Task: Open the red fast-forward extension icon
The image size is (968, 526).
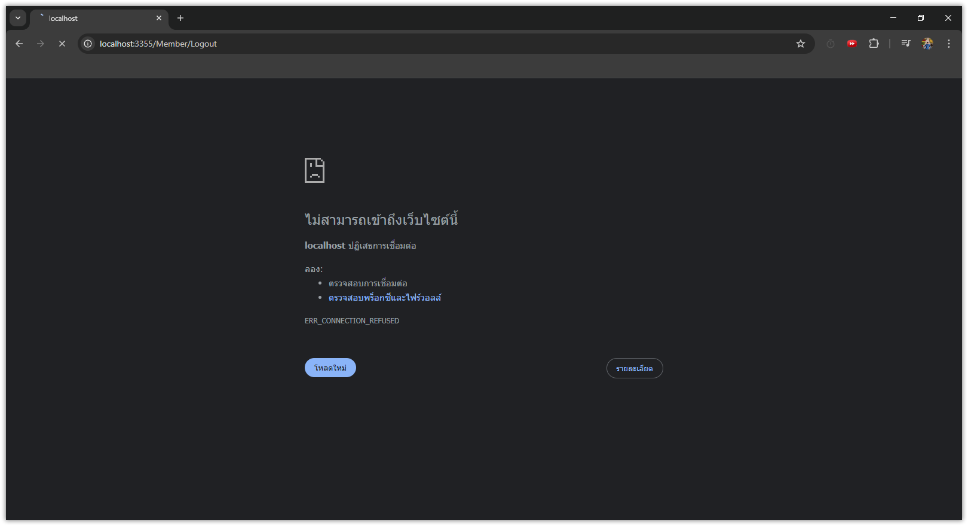Action: pyautogui.click(x=852, y=44)
